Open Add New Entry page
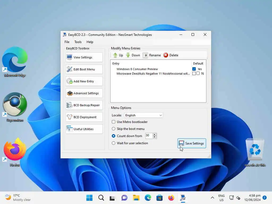Viewport: 272px width, 204px height. coord(84,81)
